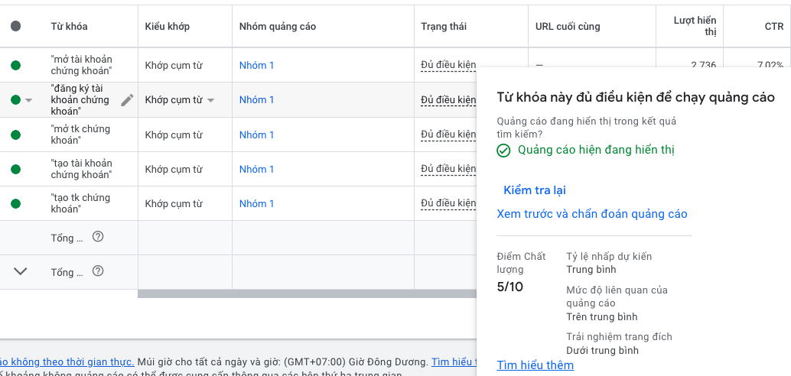Sort by Lượt hiển thị column header

coord(694,26)
